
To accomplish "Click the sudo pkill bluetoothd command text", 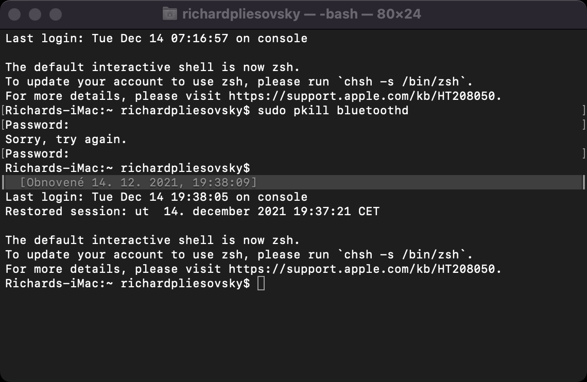I will 333,110.
